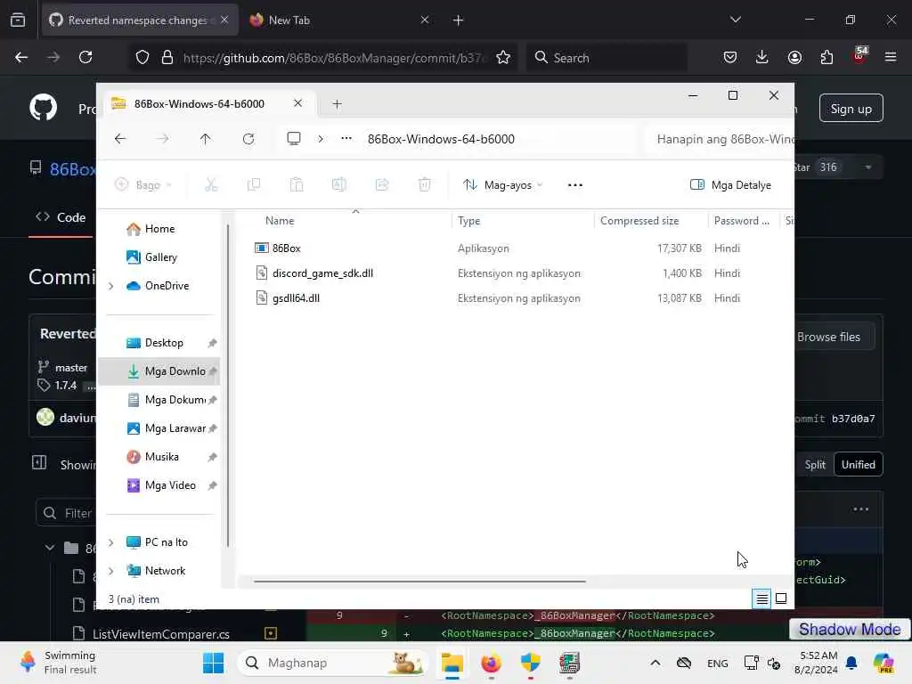Expand the OneDrive tree node

pos(111,286)
